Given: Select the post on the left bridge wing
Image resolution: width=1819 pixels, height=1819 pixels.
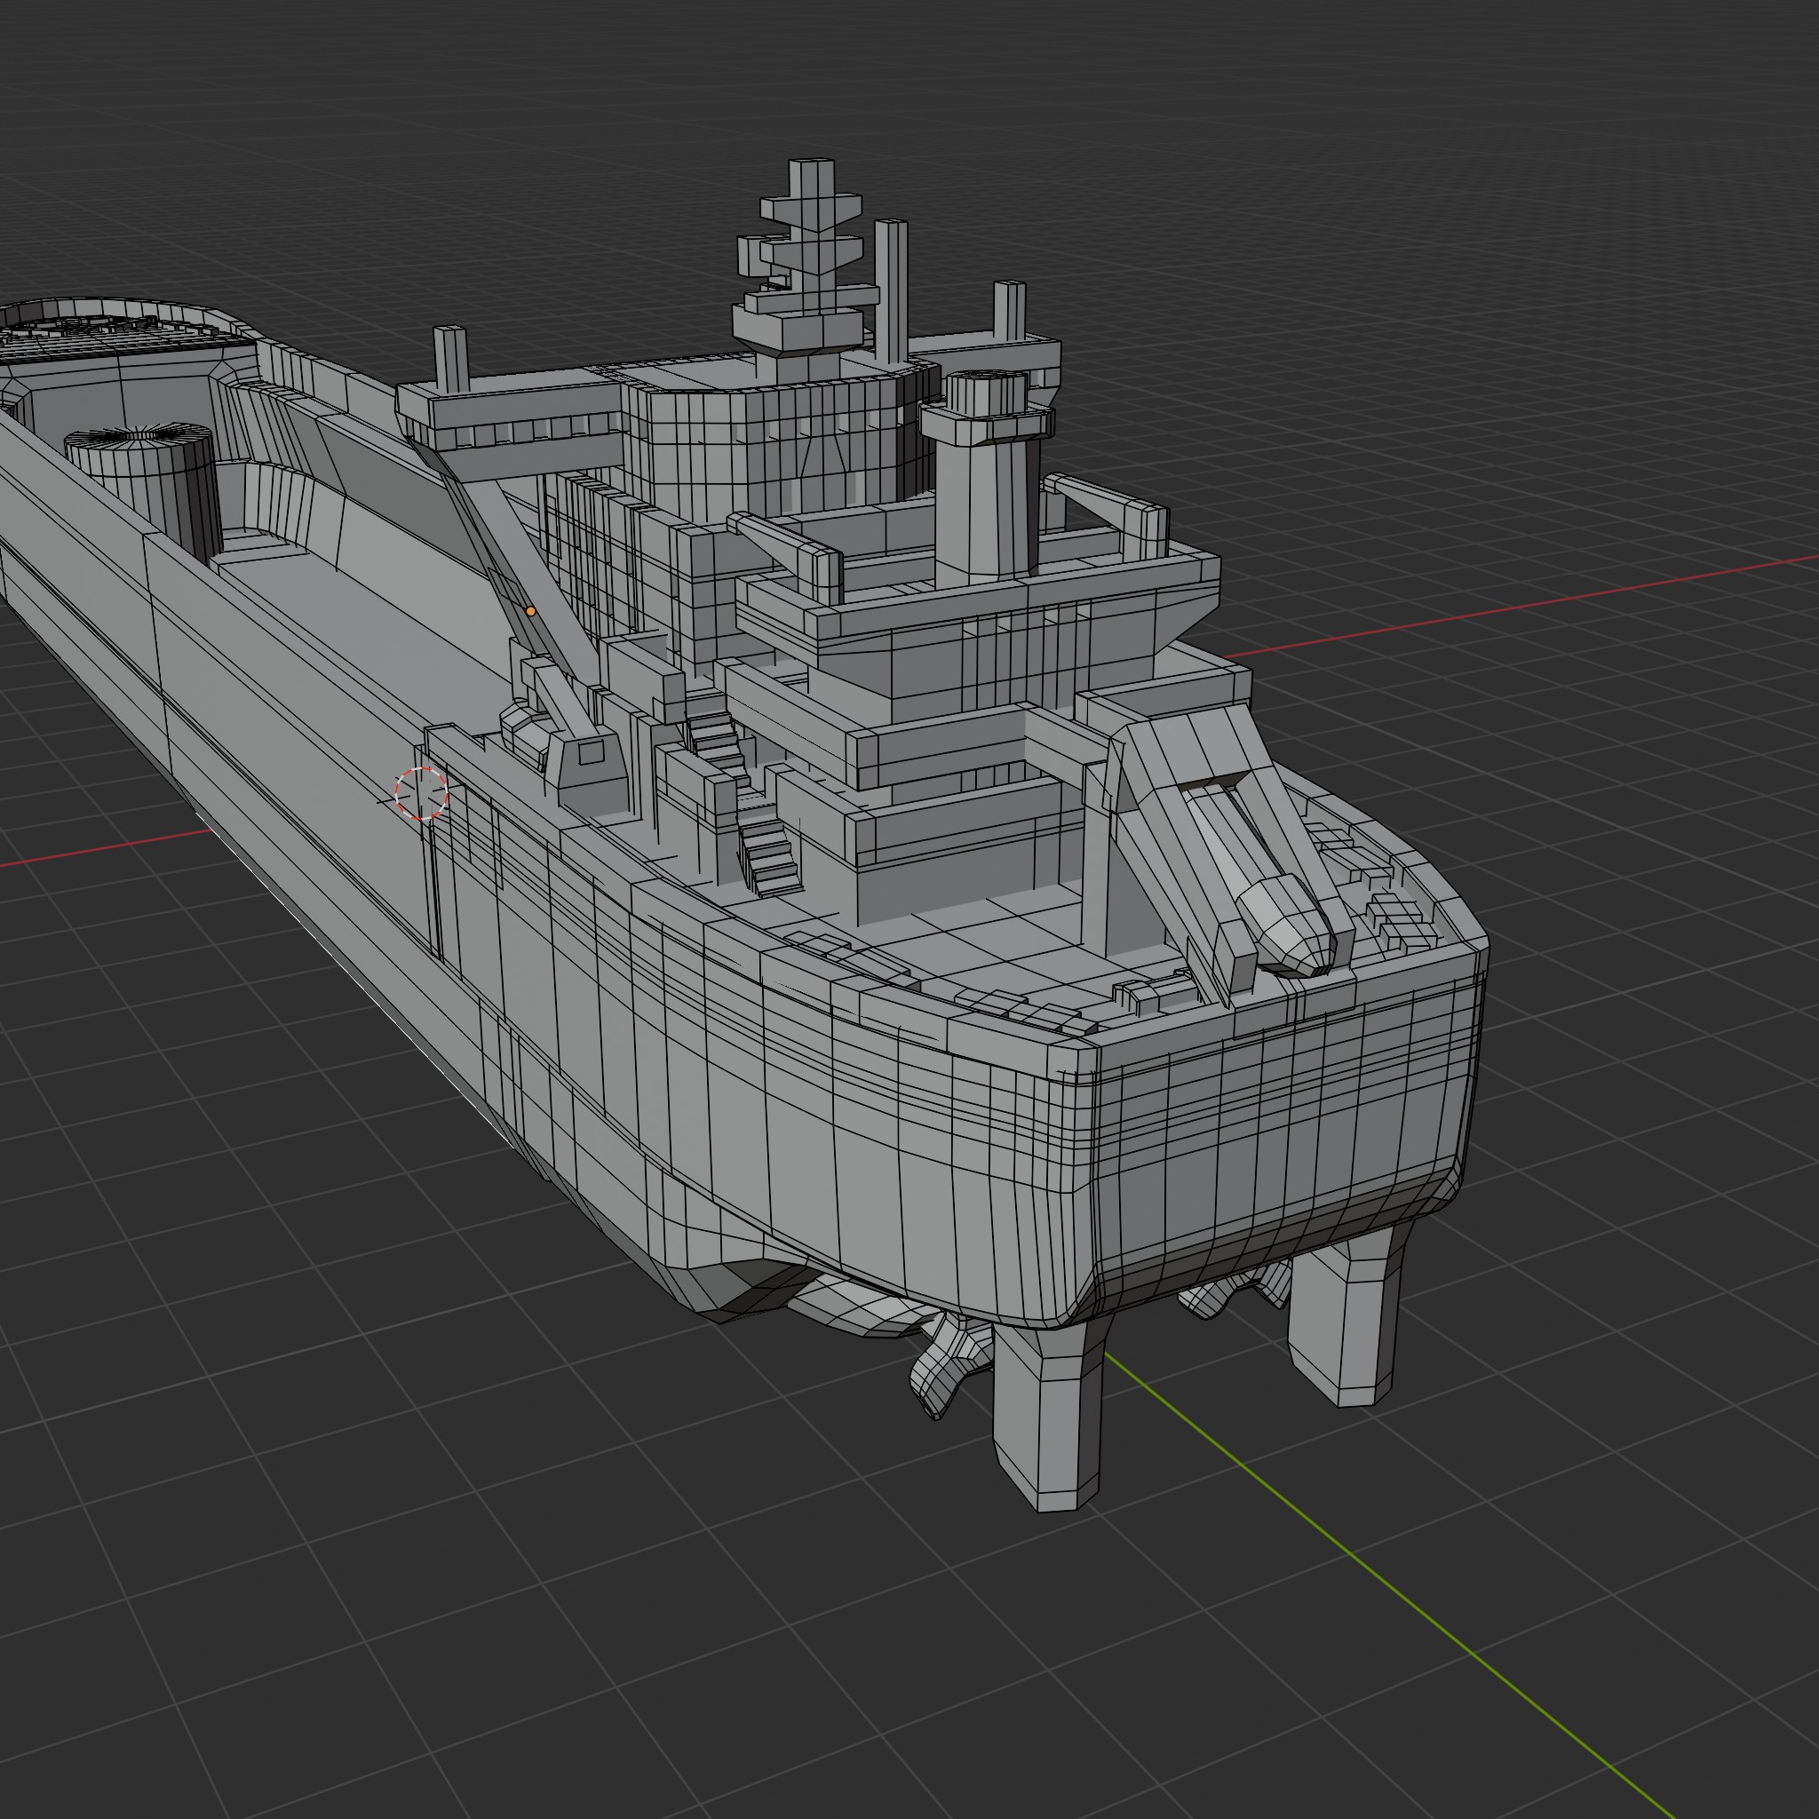Looking at the screenshot, I should click(450, 358).
